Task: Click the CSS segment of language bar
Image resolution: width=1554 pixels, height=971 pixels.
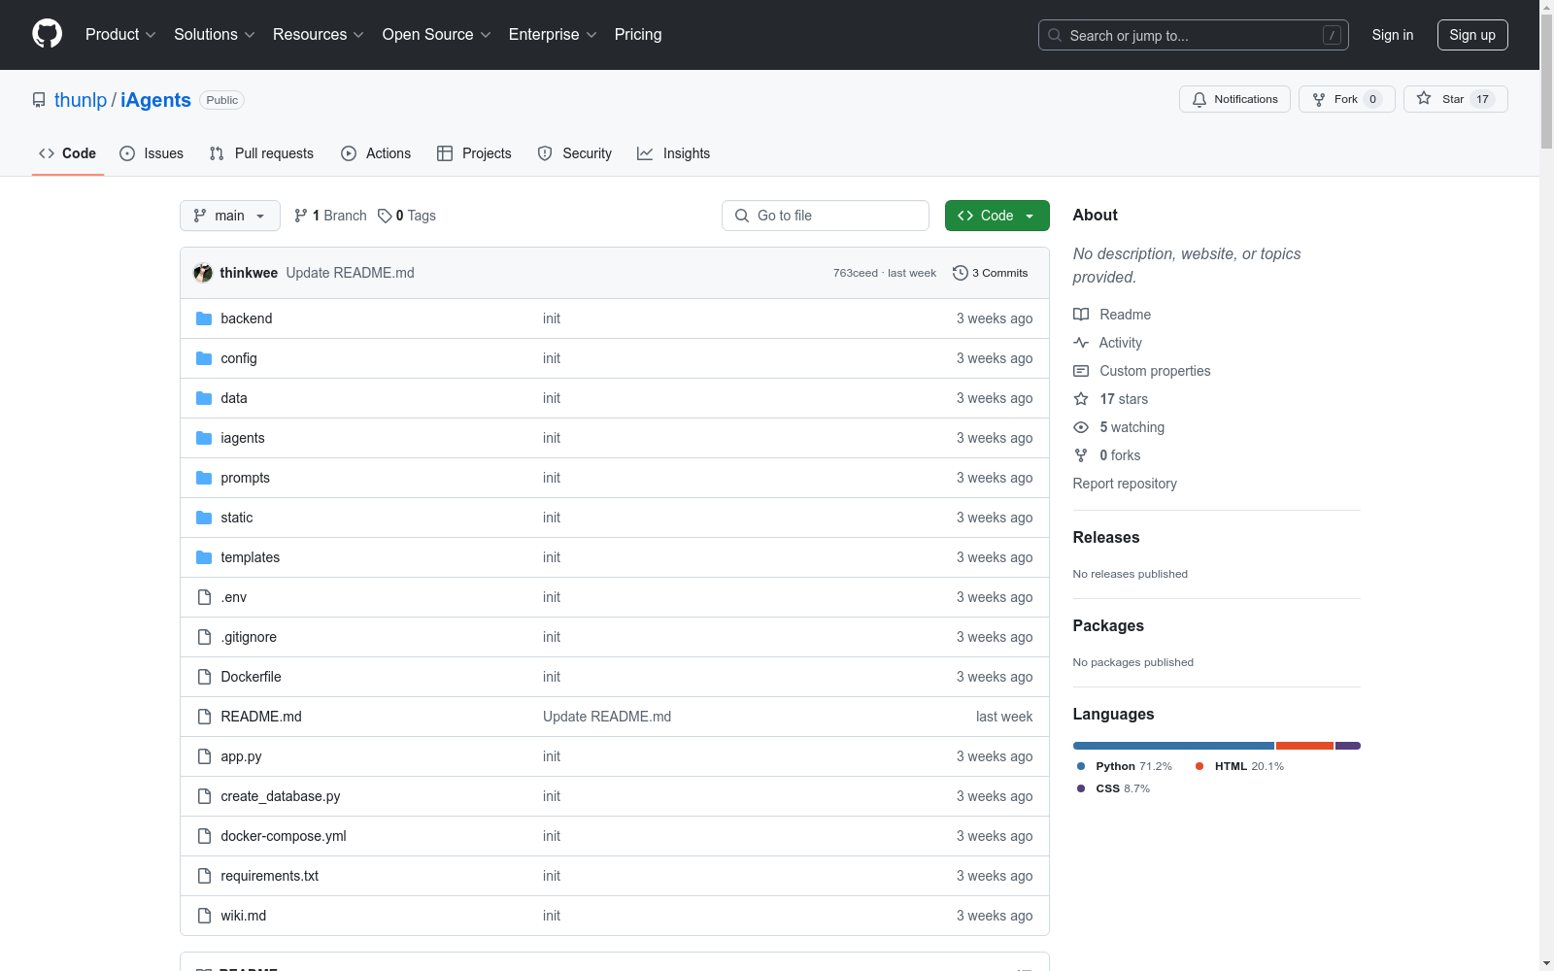Action: [1348, 746]
